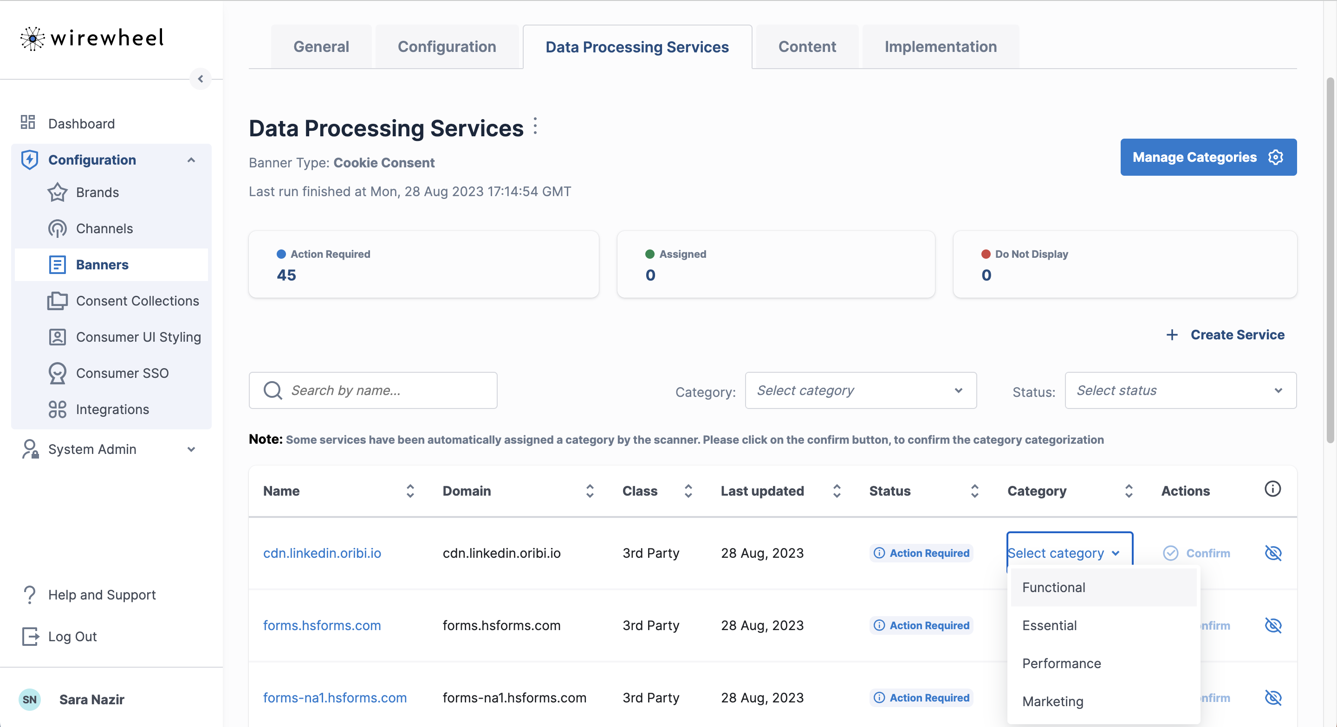Toggle visibility of the forms.hsforms.com service
This screenshot has height=727, width=1337.
pos(1272,625)
